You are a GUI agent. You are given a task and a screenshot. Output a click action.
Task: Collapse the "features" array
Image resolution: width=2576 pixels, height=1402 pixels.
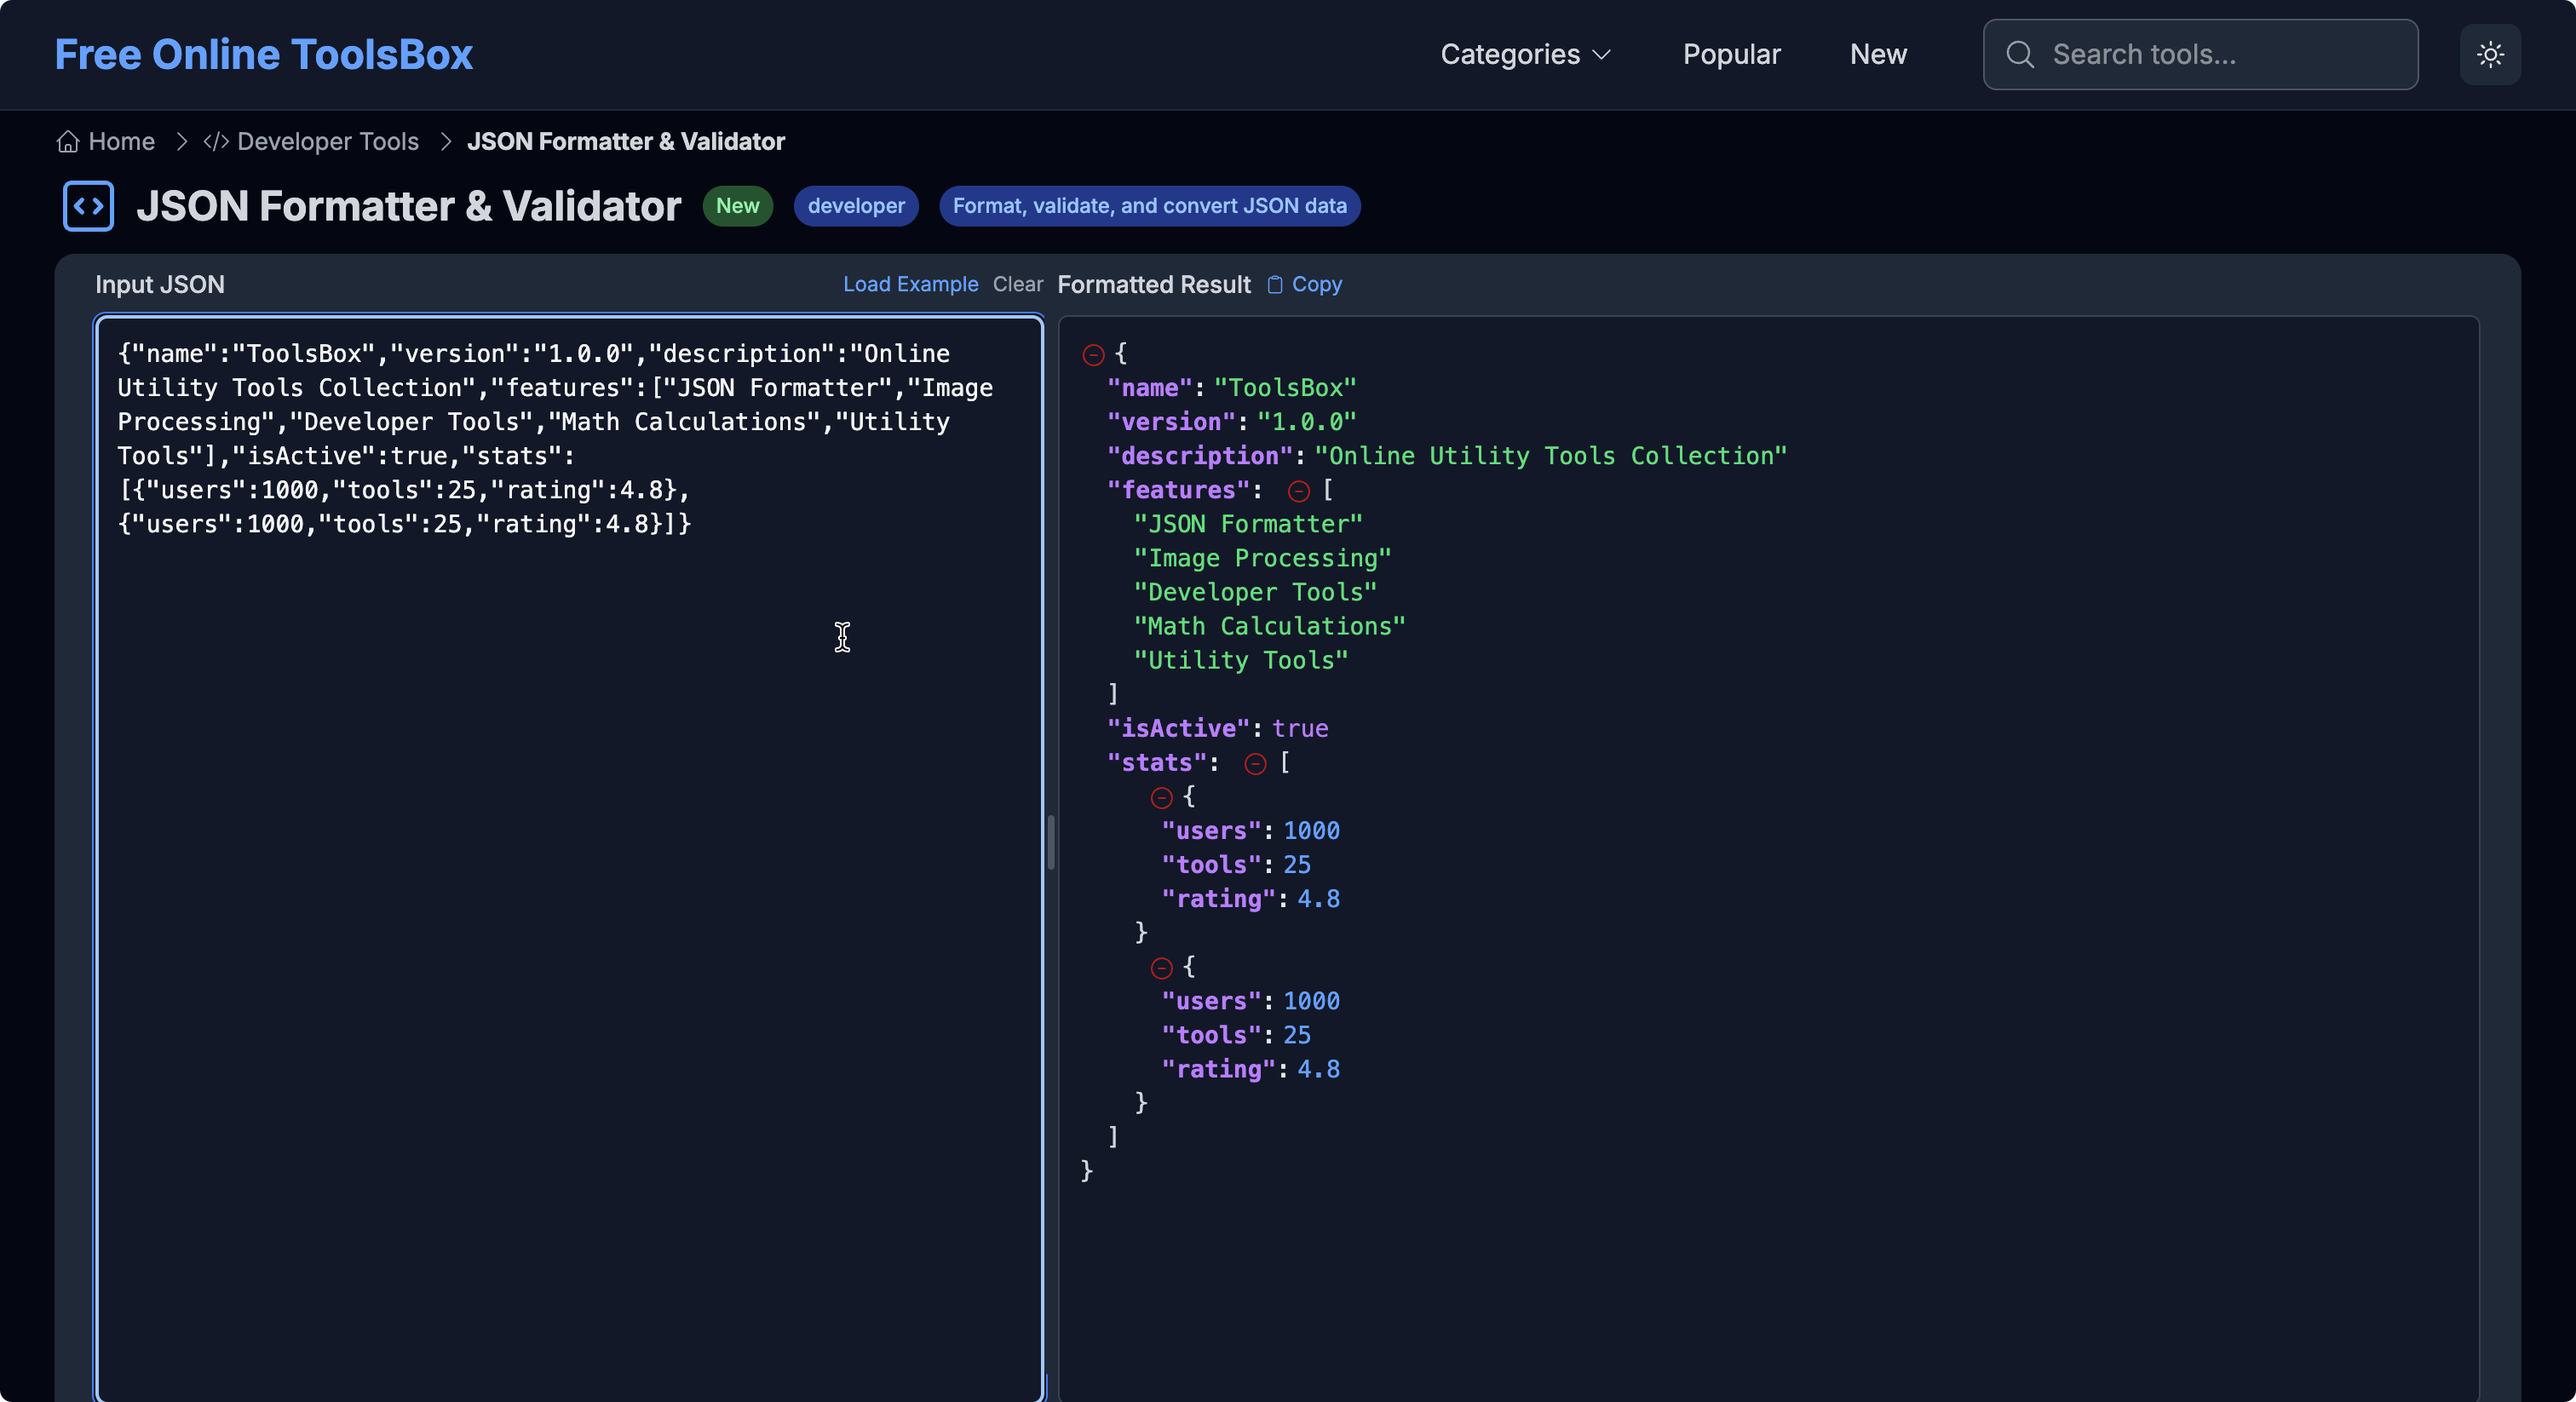1298,491
